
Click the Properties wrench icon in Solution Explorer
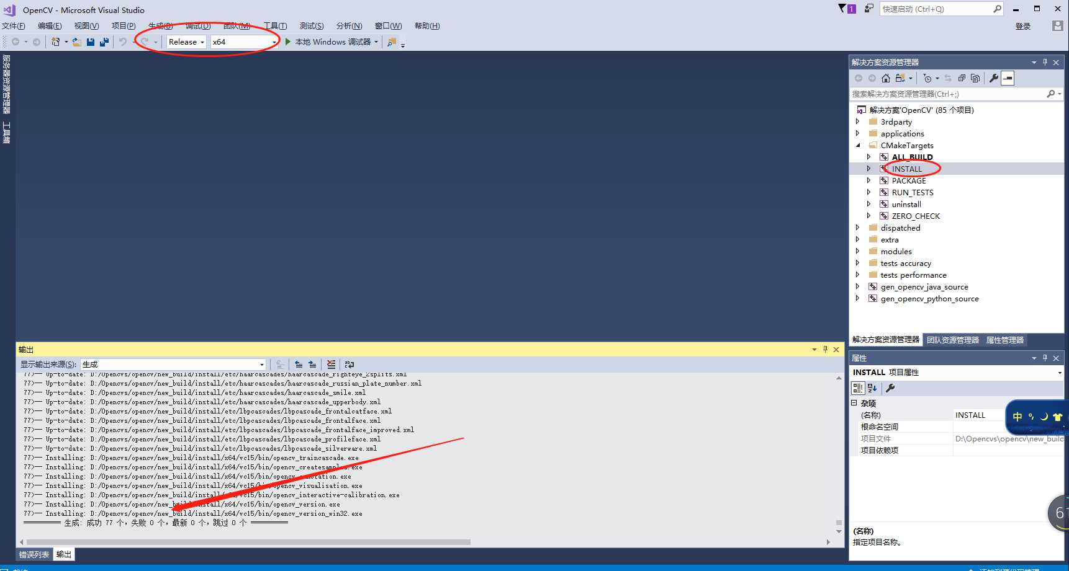pos(994,78)
